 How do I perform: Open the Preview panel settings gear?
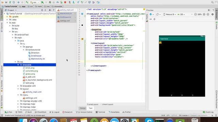209,10
